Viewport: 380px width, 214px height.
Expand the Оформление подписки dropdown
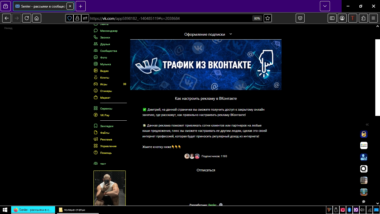[x=231, y=34]
